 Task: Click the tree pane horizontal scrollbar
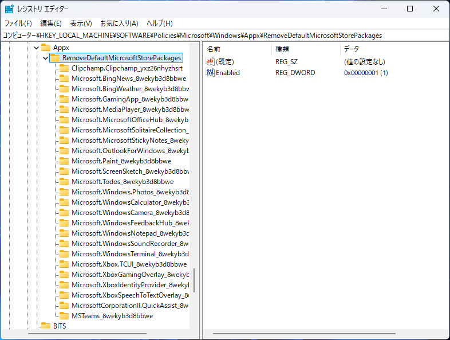coord(87,334)
